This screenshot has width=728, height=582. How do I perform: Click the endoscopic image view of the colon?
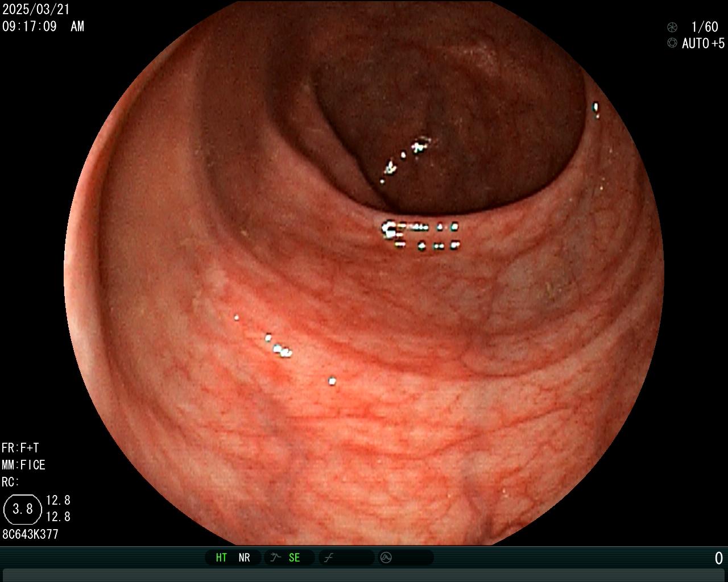(x=364, y=273)
